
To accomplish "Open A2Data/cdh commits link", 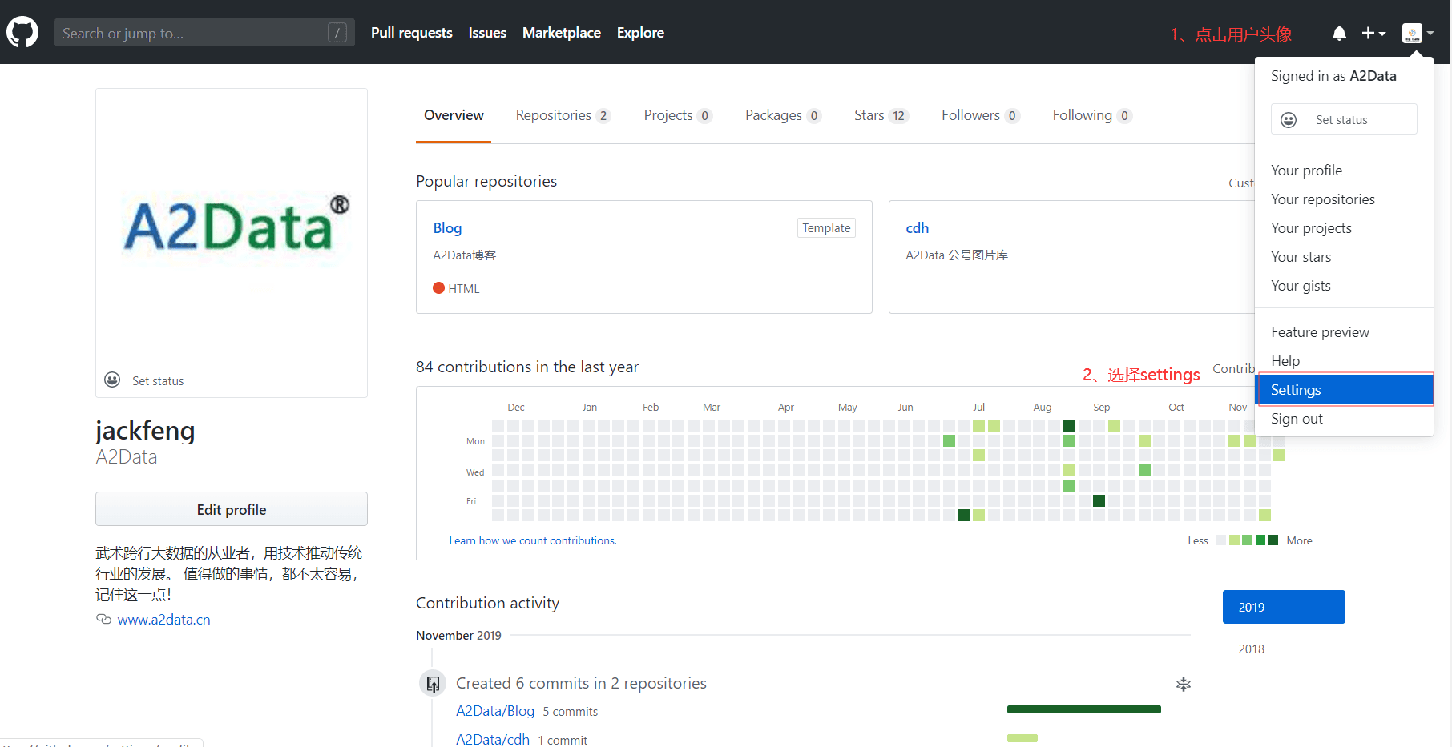I will coord(493,740).
